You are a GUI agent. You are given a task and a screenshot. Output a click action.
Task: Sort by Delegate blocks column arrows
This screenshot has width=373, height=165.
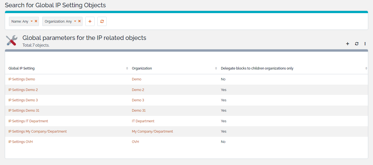(x=366, y=68)
